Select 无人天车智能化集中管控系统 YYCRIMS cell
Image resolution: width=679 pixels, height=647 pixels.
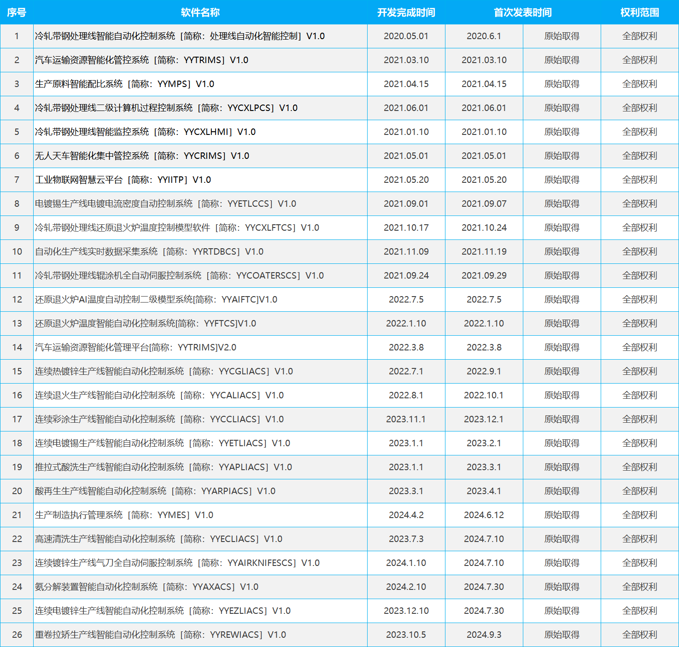tap(200, 156)
